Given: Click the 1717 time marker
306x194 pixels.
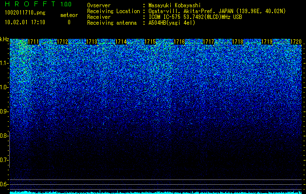Looking at the screenshot, I should (x=209, y=42).
